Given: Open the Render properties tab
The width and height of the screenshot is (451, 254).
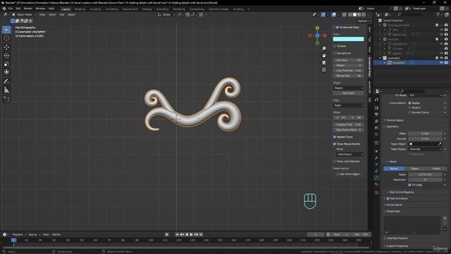Looking at the screenshot, I should [x=376, y=108].
